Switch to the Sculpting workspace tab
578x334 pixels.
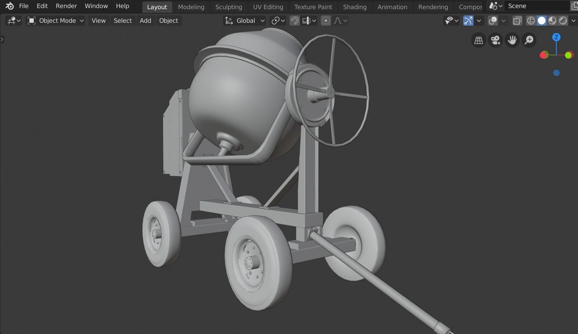tap(229, 7)
